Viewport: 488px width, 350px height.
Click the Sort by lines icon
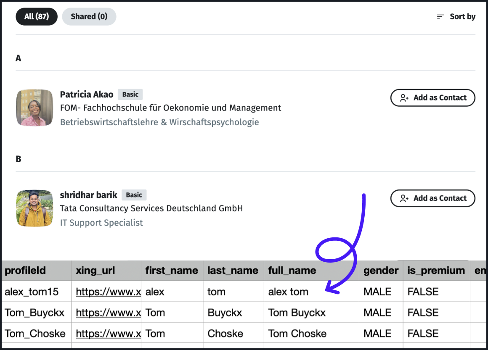(x=440, y=17)
